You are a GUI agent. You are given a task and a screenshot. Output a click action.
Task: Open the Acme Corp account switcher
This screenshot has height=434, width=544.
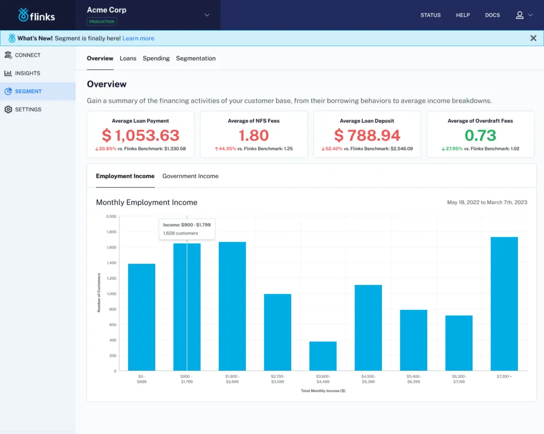click(x=106, y=10)
